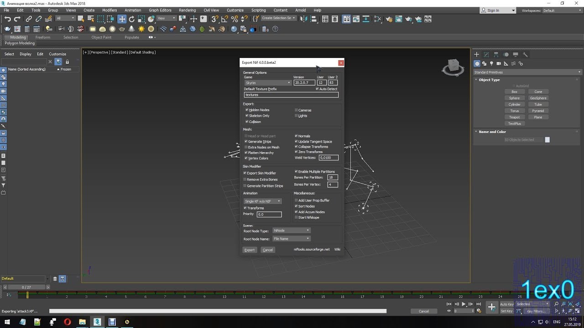The image size is (584, 328).
Task: Select the Shapes category icon
Action: coord(484,63)
